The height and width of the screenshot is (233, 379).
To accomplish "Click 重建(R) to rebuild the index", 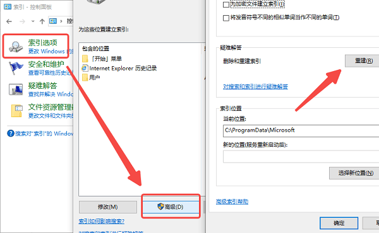I will point(362,60).
